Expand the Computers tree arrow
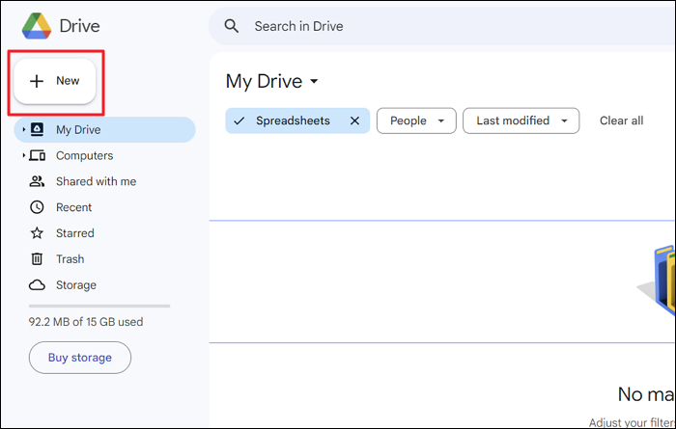The width and height of the screenshot is (676, 429). click(x=23, y=156)
